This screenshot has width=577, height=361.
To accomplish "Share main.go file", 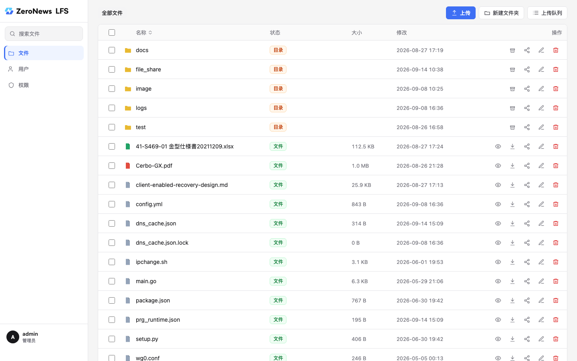I will [527, 281].
